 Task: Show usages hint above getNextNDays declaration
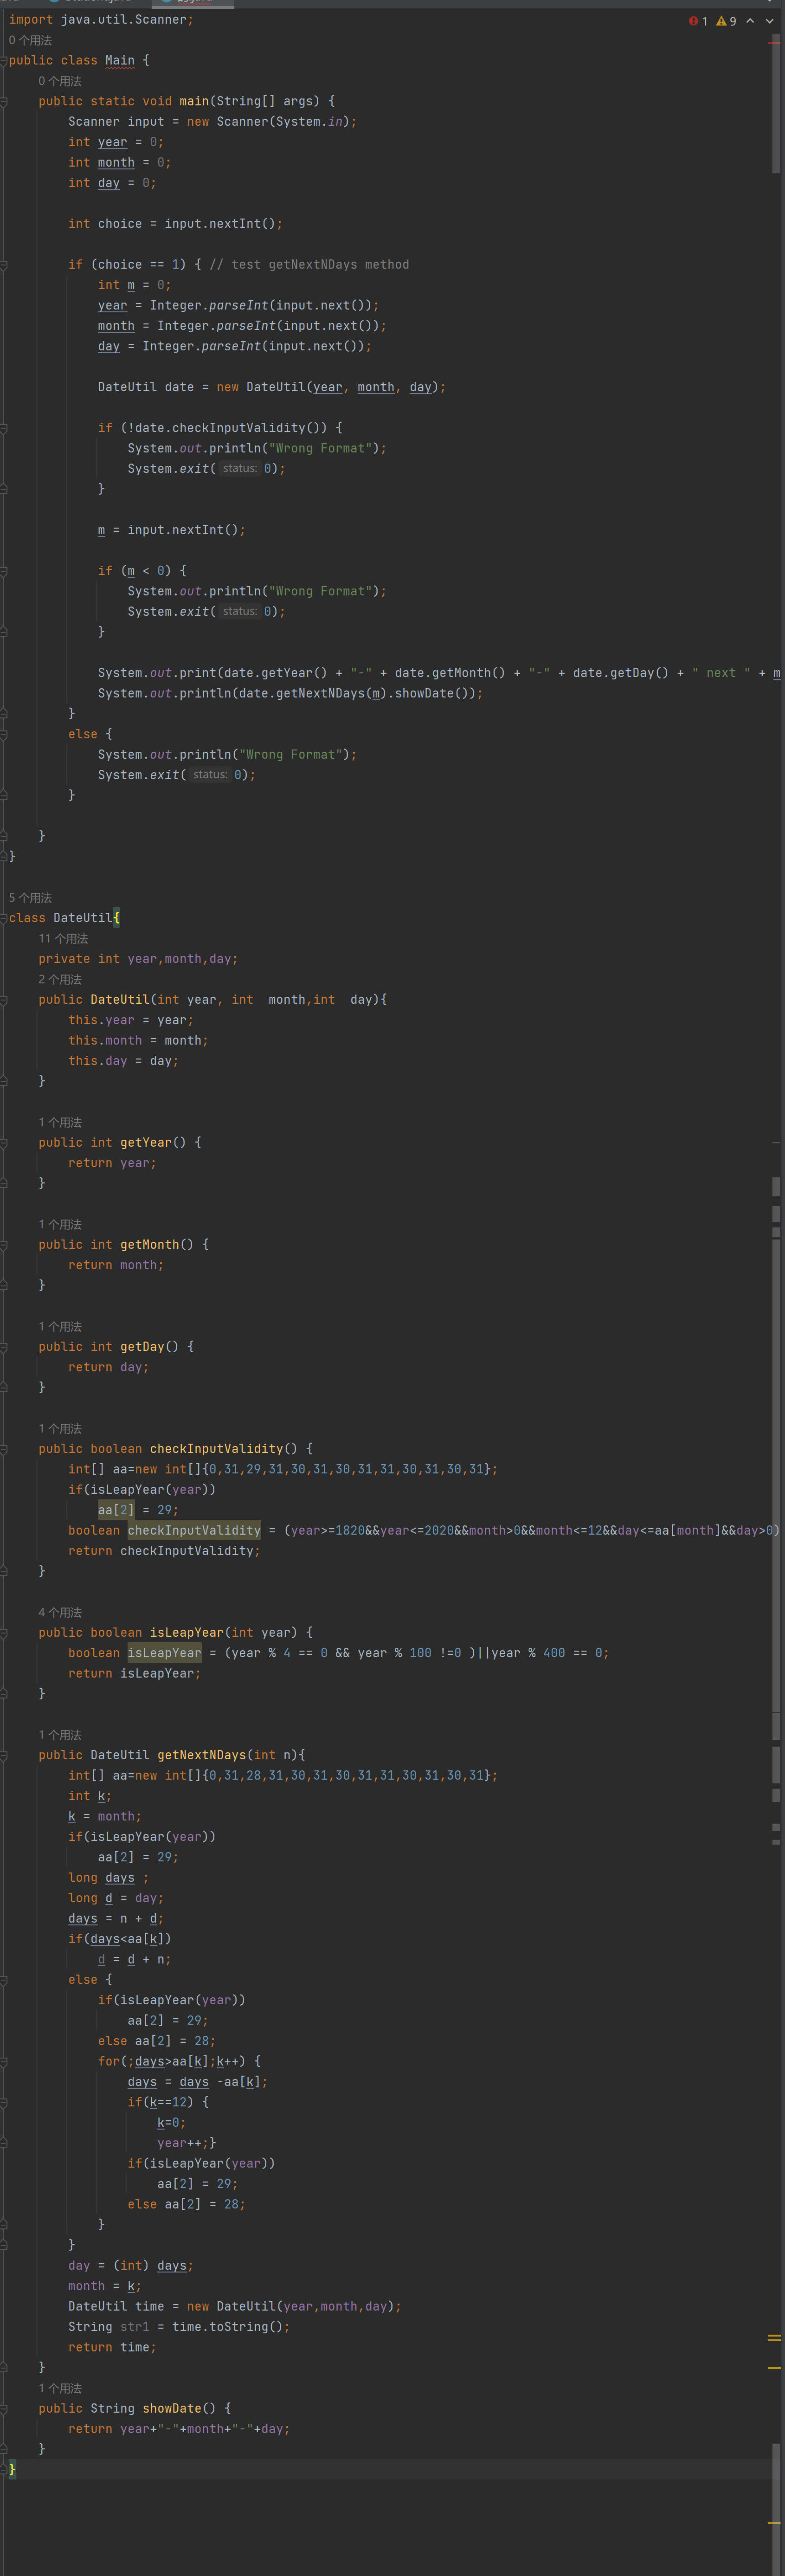60,1735
